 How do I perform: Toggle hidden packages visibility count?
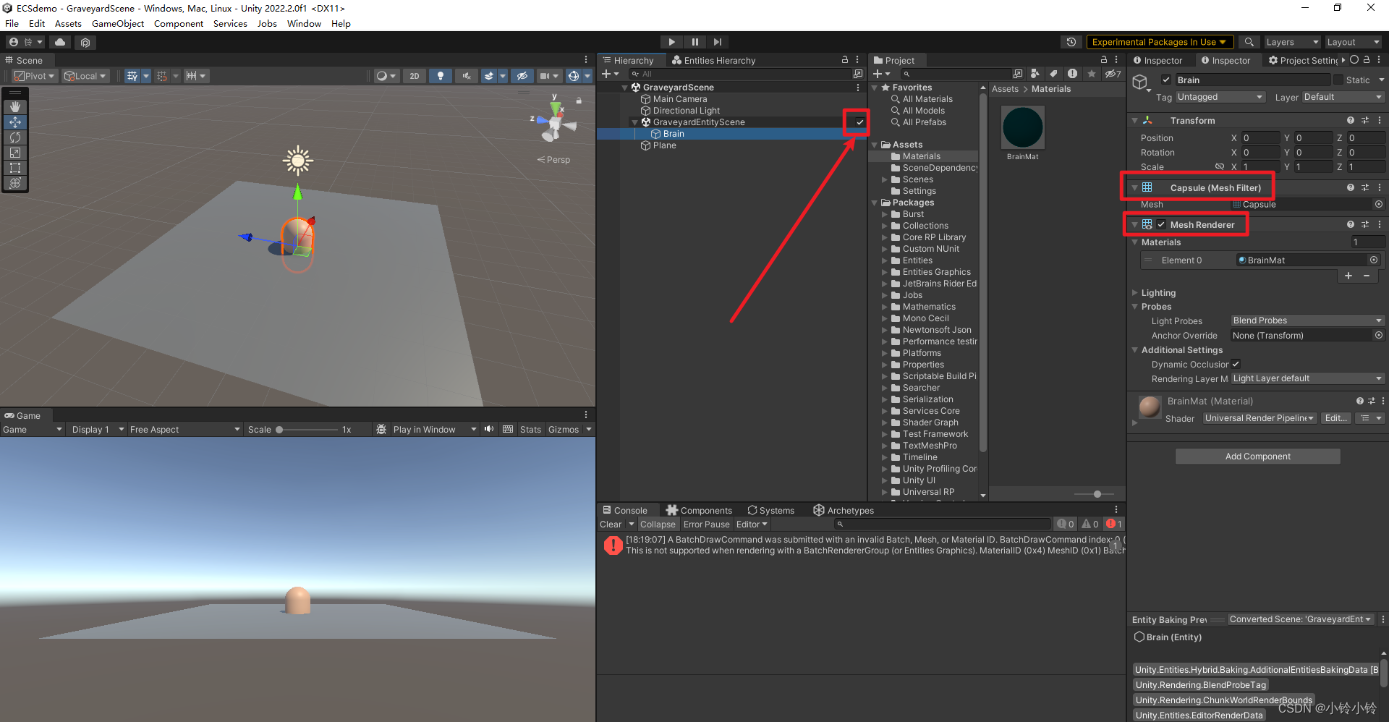tap(1113, 74)
